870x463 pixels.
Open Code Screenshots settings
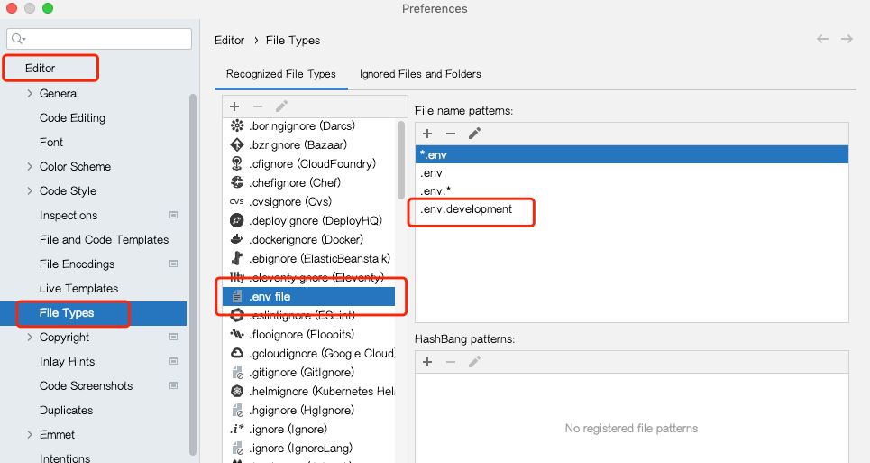86,386
